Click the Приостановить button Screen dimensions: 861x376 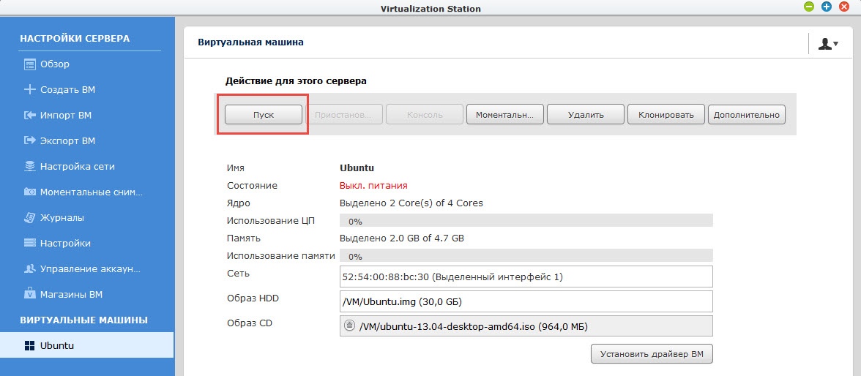pyautogui.click(x=344, y=115)
